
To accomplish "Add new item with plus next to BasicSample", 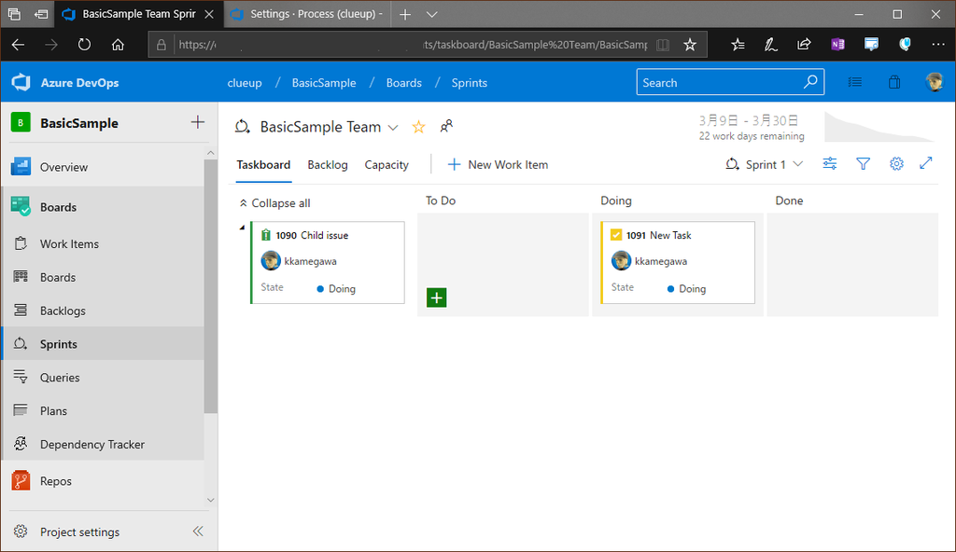I will pyautogui.click(x=198, y=122).
